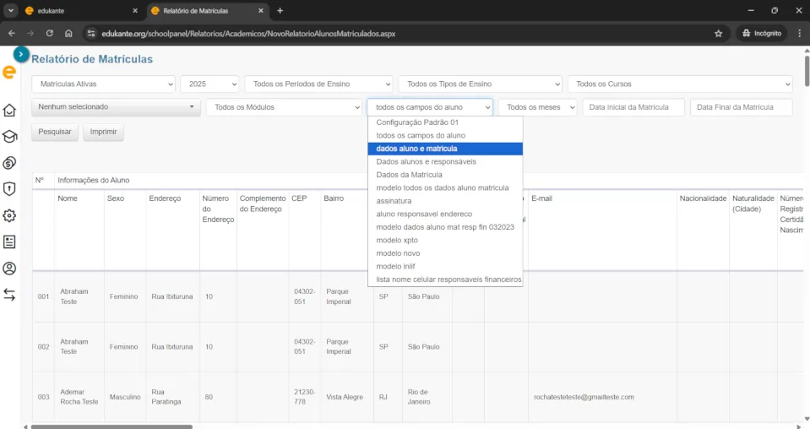Image resolution: width=810 pixels, height=429 pixels.
Task: Click the graduation cap academic icon
Action: point(9,137)
